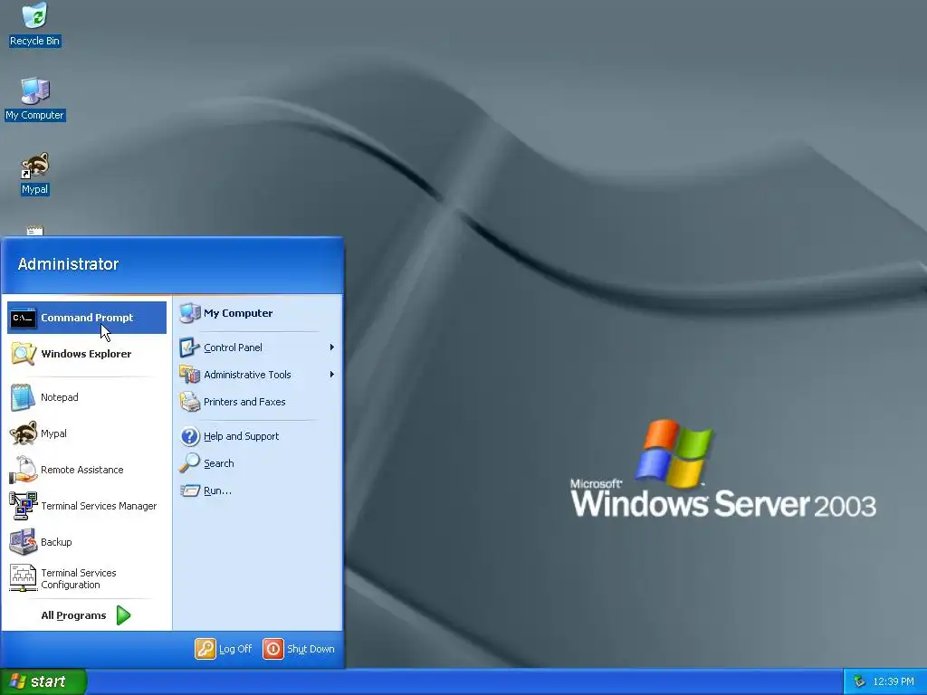Click the Search magnifying glass icon
The height and width of the screenshot is (695, 927).
(x=190, y=463)
